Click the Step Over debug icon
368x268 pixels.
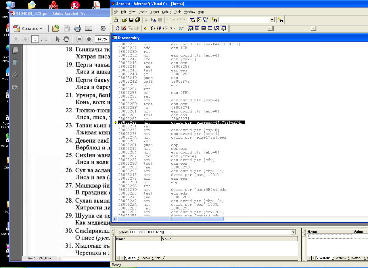159,28
